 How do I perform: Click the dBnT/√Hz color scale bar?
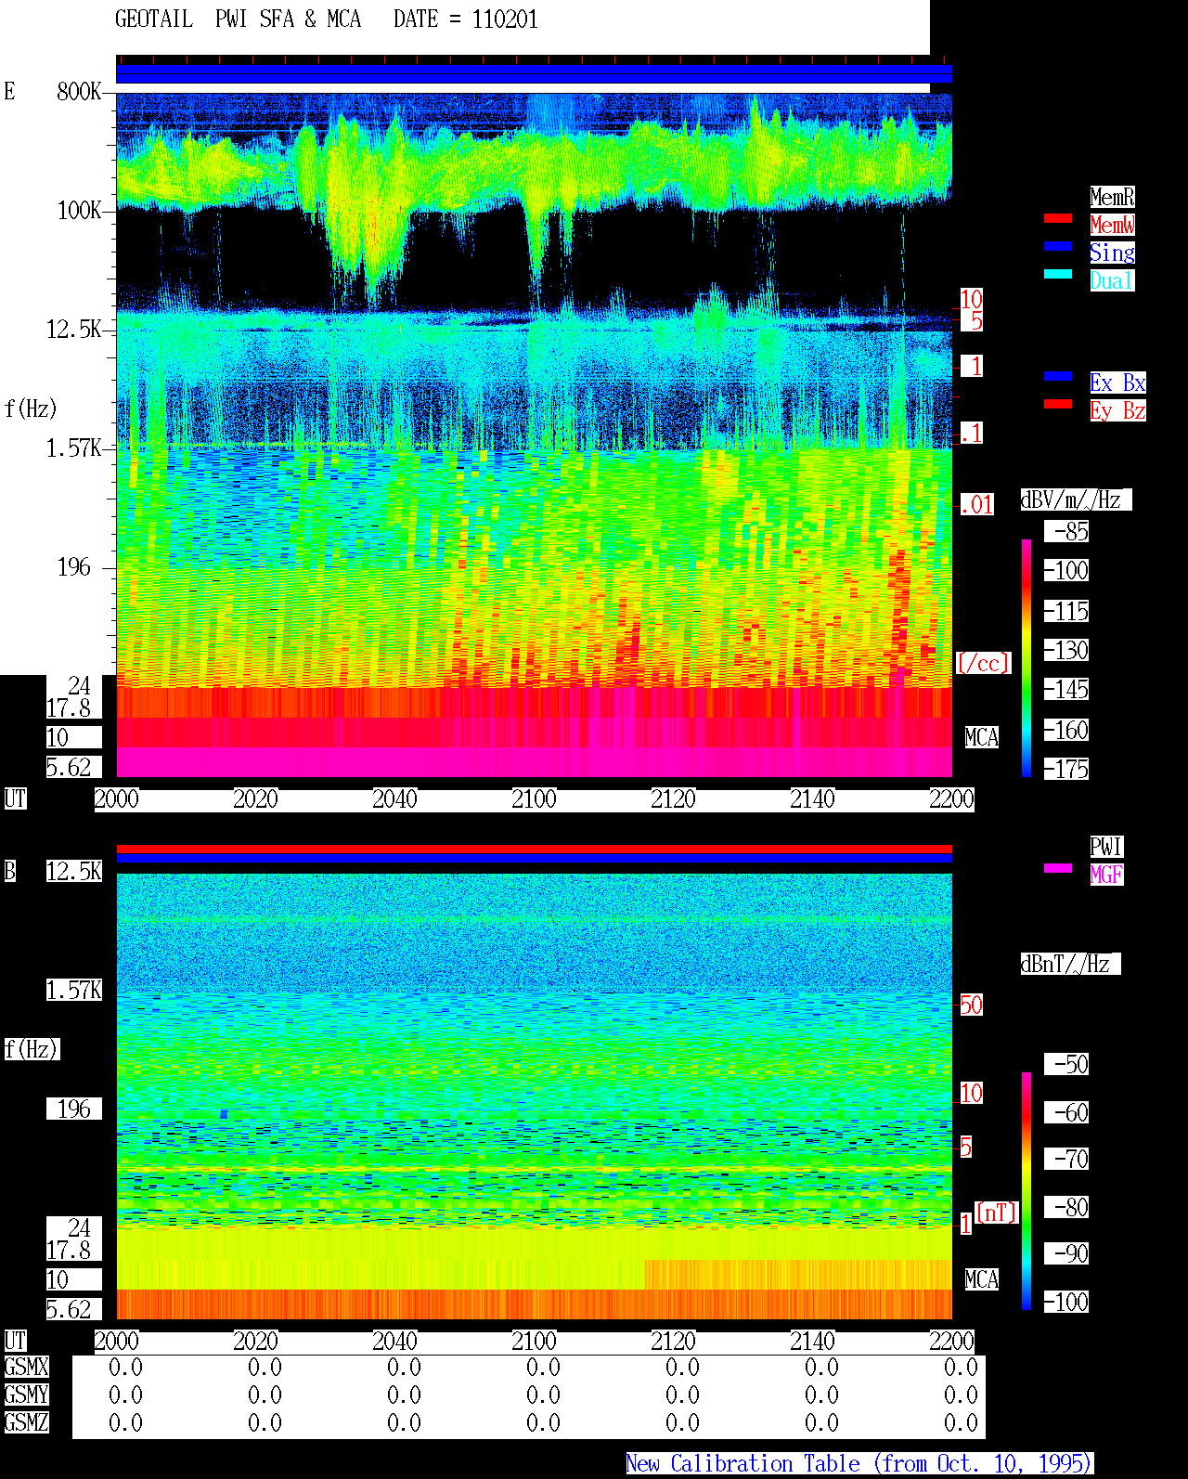(x=1027, y=1191)
